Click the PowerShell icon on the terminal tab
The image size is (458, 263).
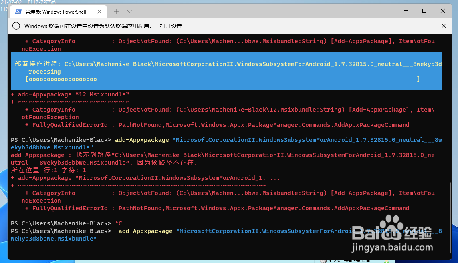[x=18, y=12]
